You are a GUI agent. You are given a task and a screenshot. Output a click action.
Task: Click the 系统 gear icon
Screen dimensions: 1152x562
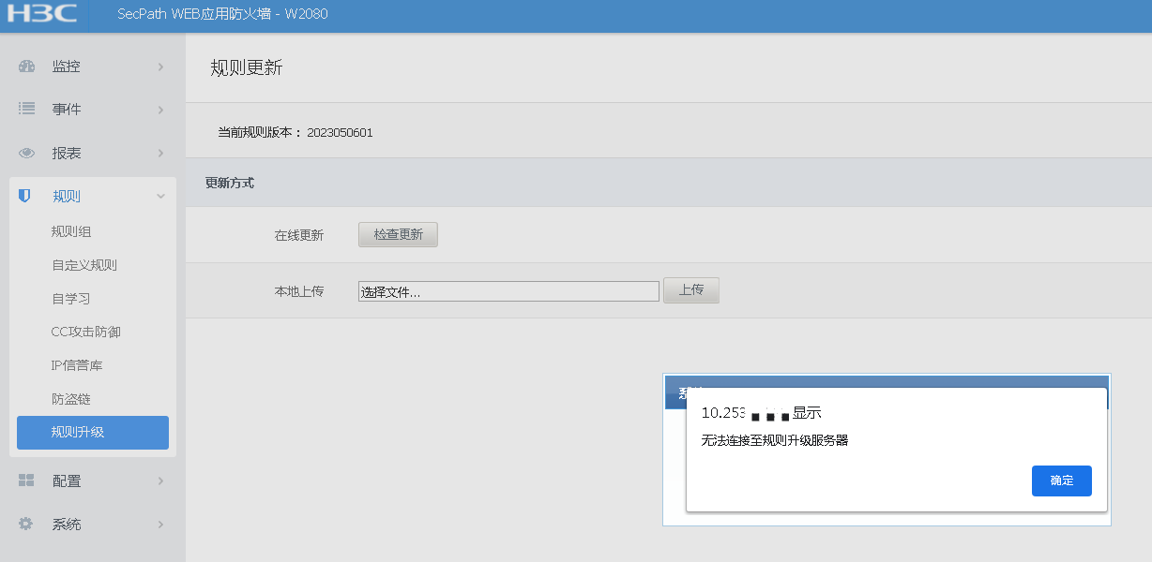(26, 524)
